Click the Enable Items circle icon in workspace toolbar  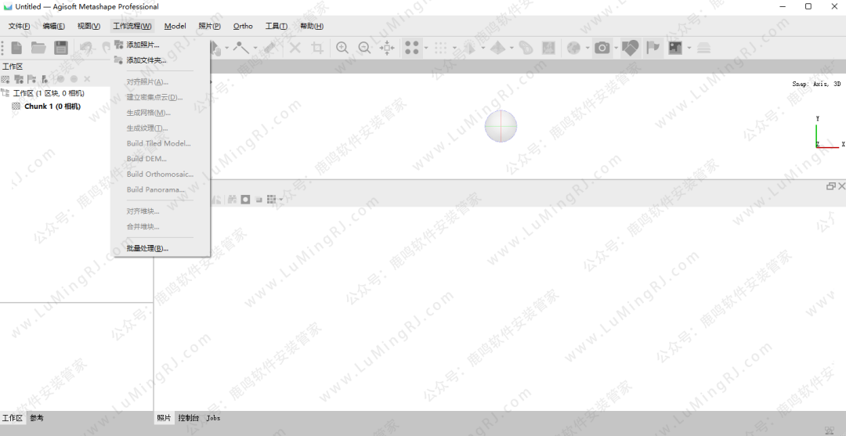click(x=60, y=79)
